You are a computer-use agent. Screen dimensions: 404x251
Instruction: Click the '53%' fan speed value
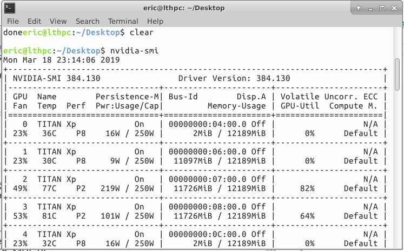click(21, 216)
